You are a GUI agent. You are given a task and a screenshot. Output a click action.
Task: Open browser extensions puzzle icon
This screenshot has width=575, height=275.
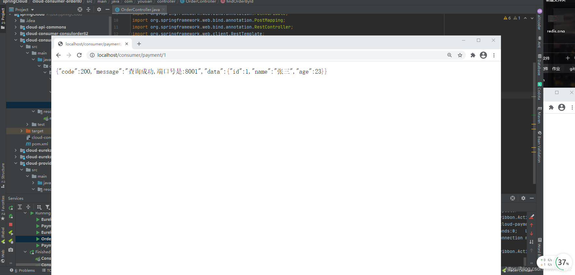(x=473, y=55)
